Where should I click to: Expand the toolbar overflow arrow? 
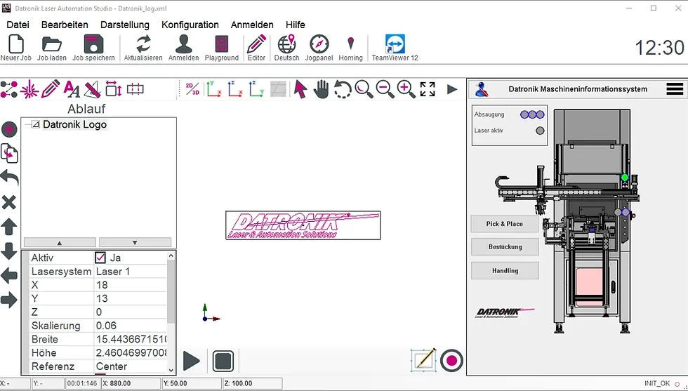tap(452, 89)
